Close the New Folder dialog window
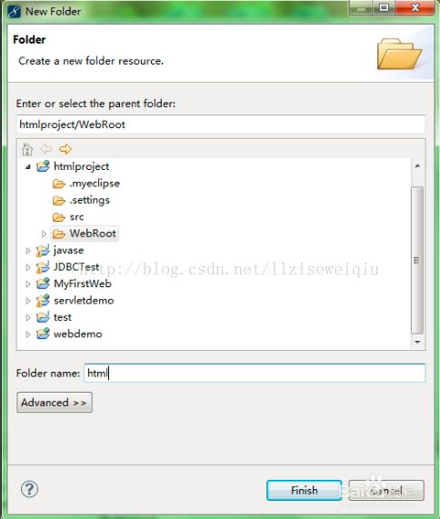The width and height of the screenshot is (440, 519). tap(415, 7)
